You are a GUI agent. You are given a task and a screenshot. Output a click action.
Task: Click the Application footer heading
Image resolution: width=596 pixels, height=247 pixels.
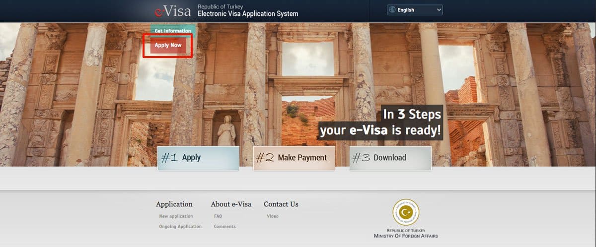(174, 204)
